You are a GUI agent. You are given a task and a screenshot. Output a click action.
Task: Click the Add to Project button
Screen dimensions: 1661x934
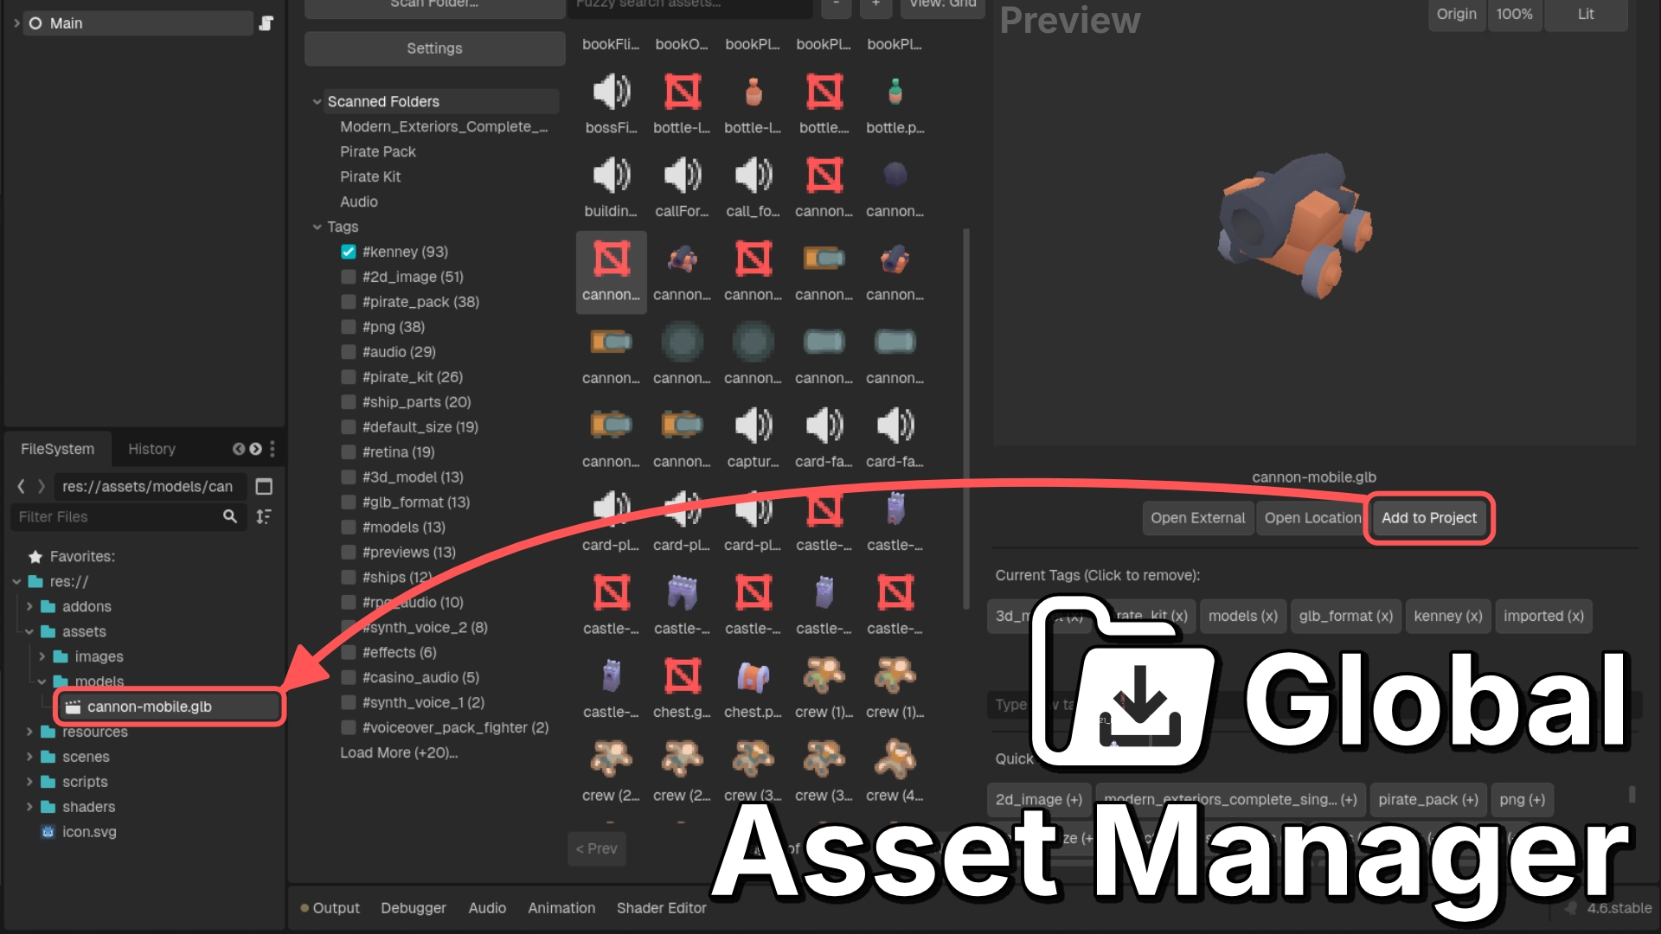1428,517
